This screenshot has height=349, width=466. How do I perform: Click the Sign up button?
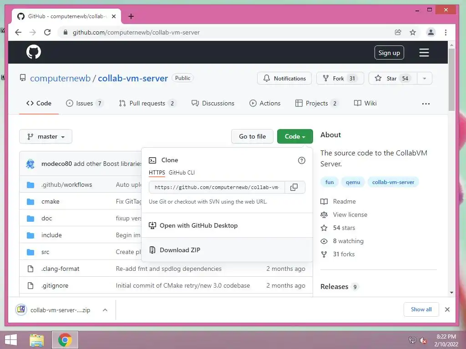[389, 53]
